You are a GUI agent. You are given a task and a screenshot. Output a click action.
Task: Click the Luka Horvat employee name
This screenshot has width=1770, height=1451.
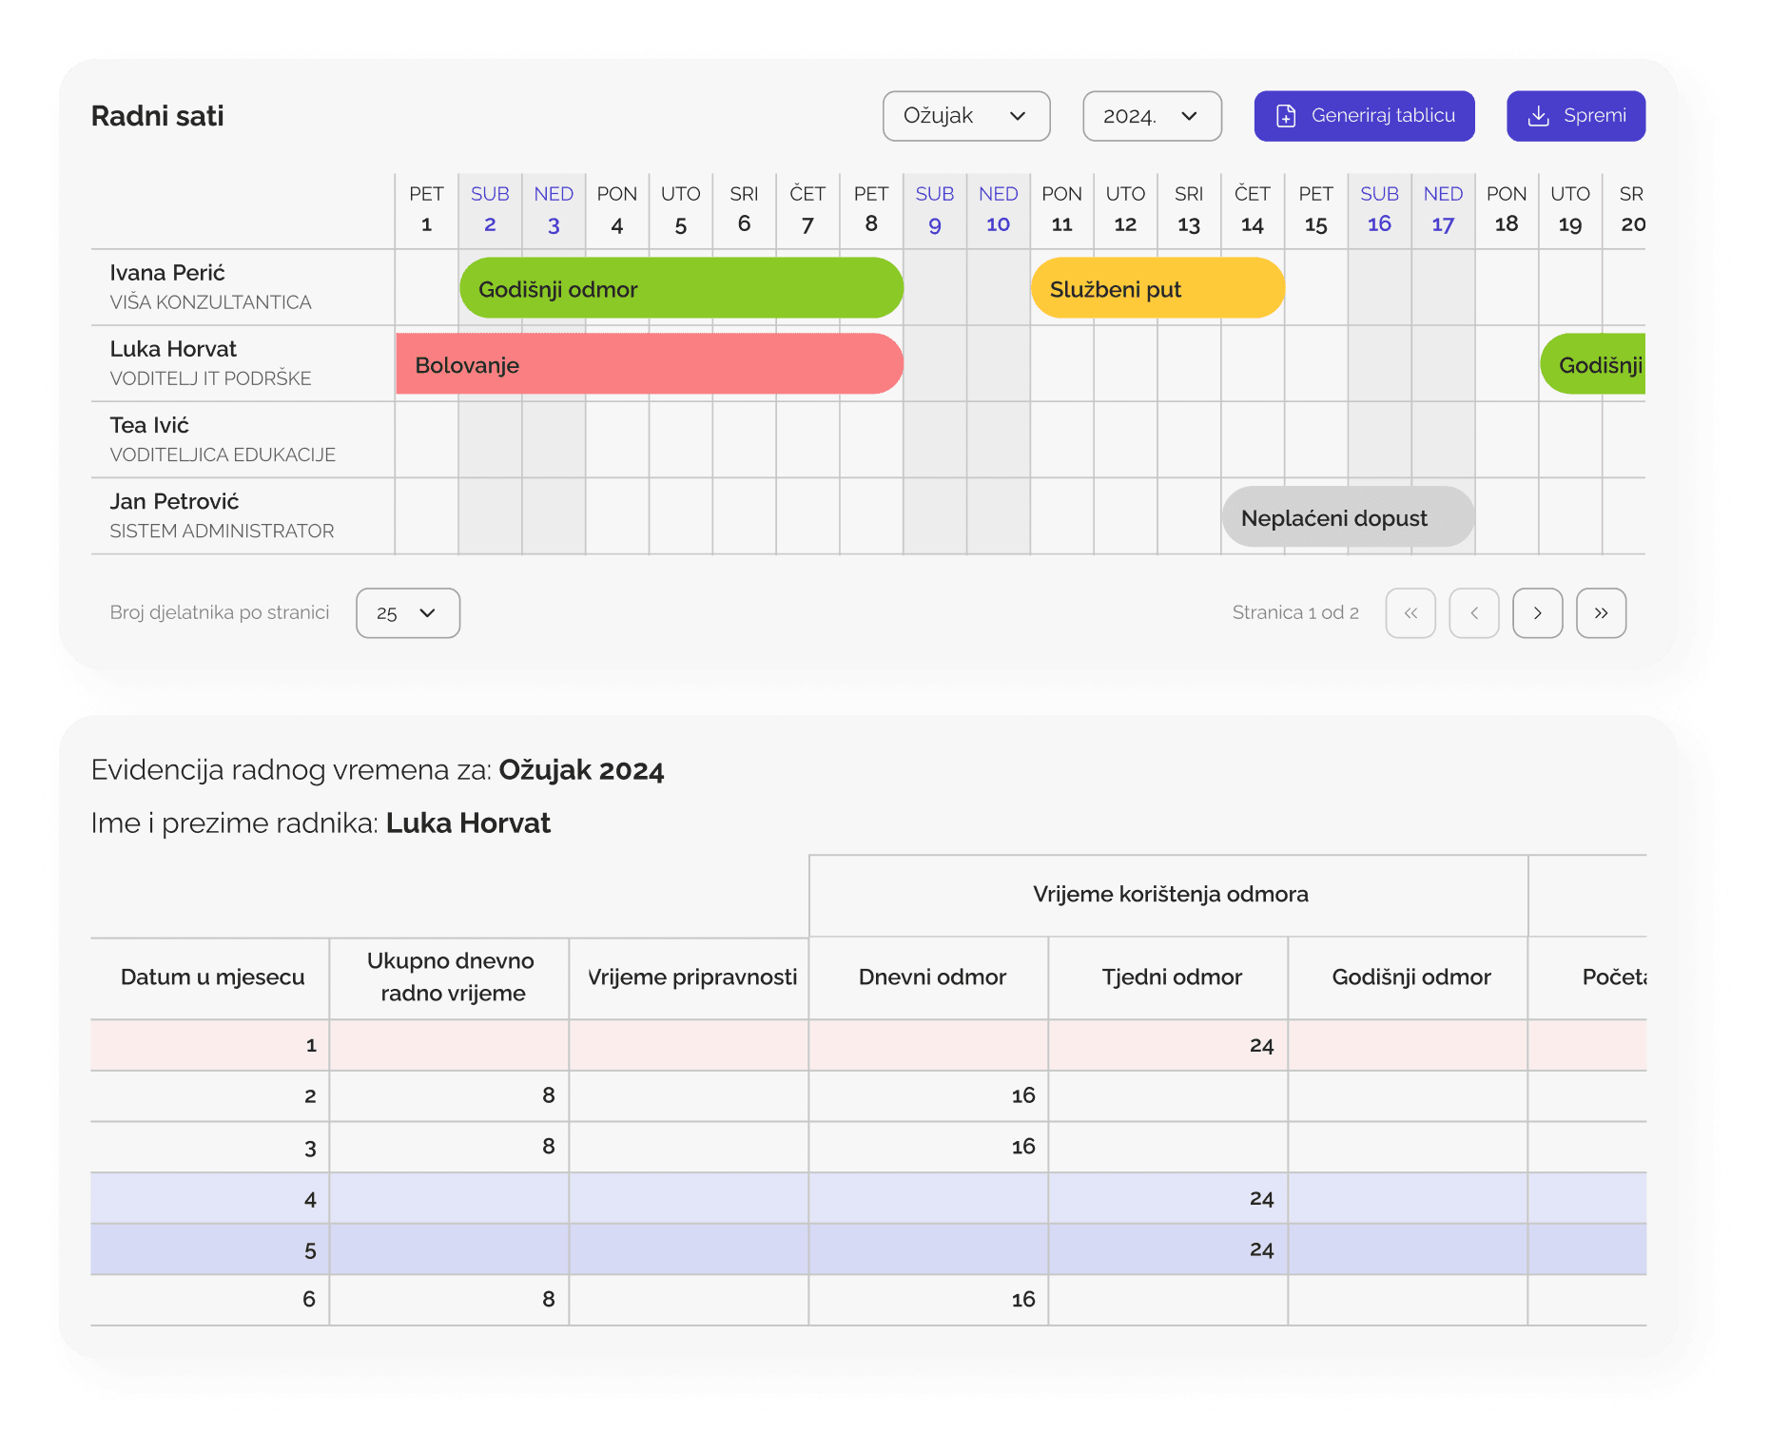click(x=173, y=349)
